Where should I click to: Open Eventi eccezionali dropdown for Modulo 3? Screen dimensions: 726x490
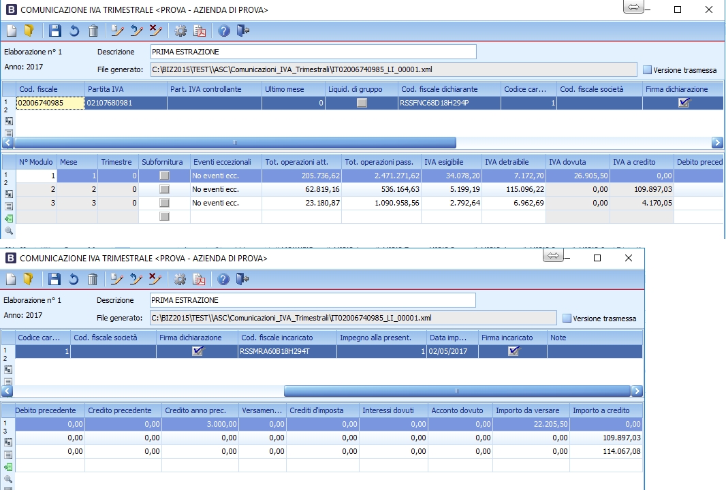pyautogui.click(x=225, y=203)
